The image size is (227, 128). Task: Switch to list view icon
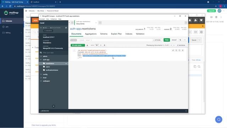tap(97, 45)
